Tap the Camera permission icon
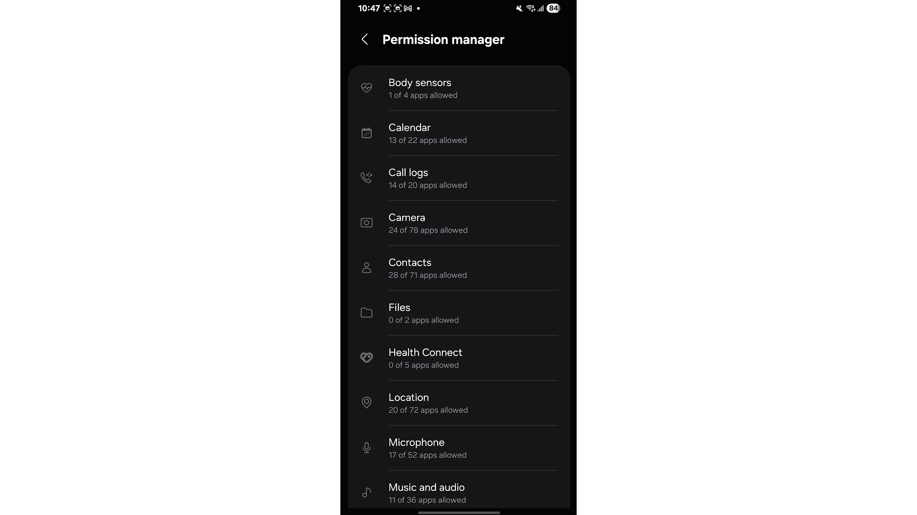Image resolution: width=917 pixels, height=515 pixels. (367, 223)
